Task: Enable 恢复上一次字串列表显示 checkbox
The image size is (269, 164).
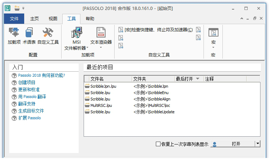Action: coord(158,144)
